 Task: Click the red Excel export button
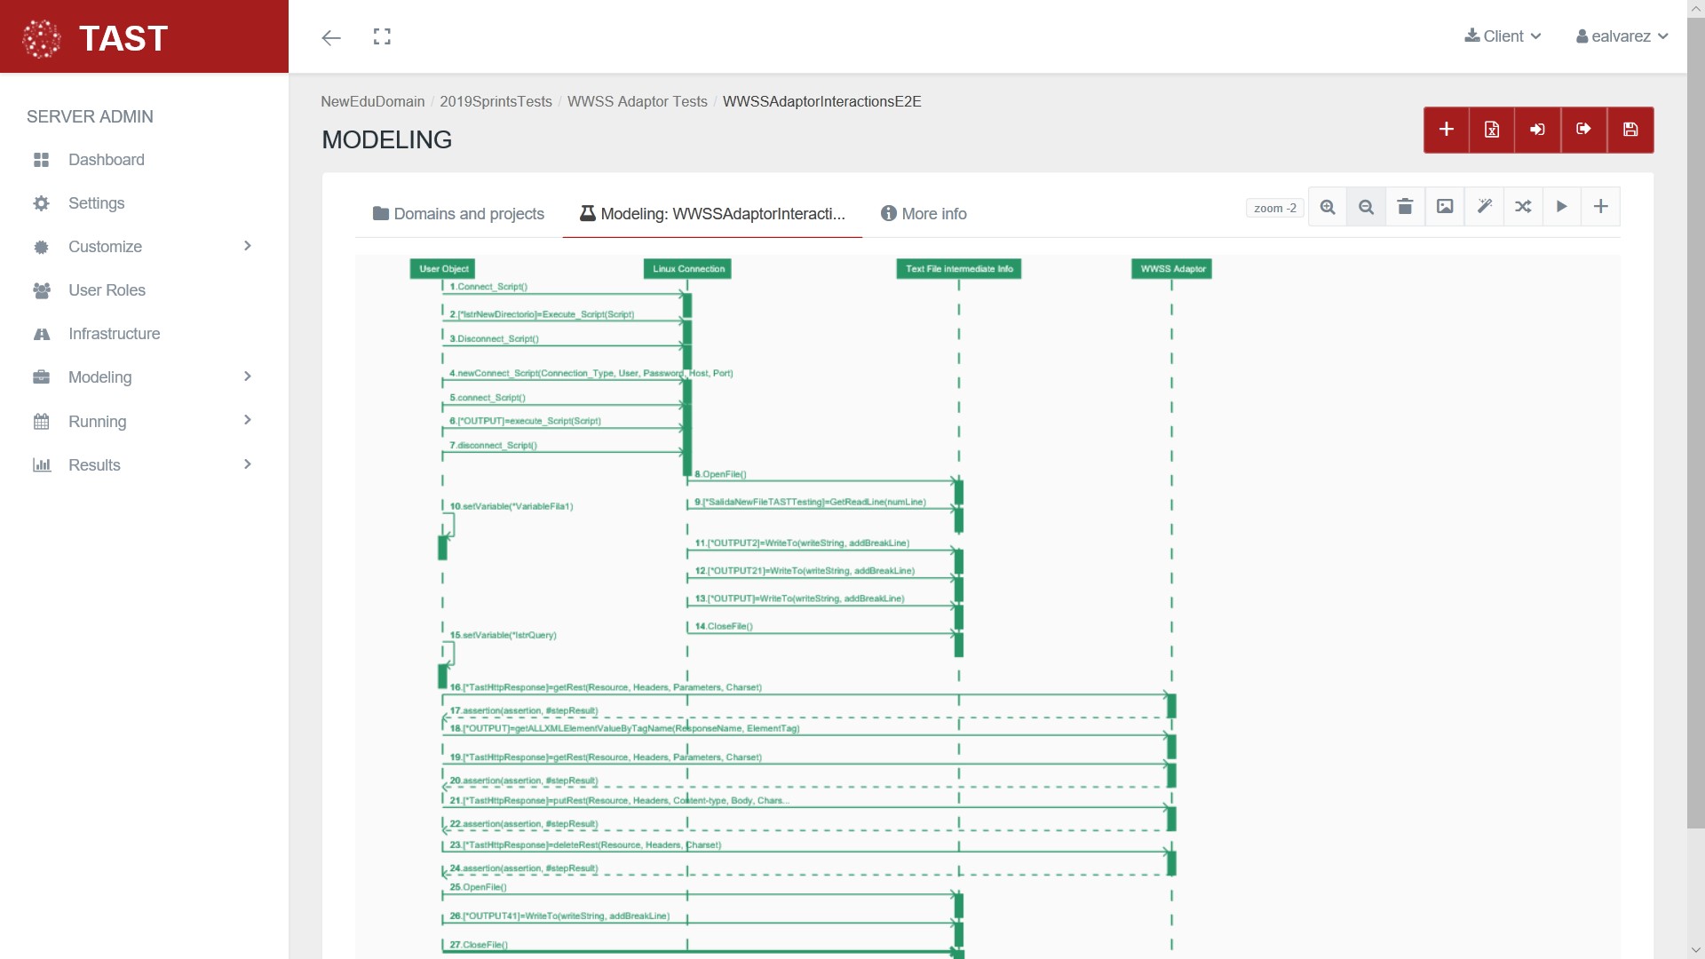pos(1492,130)
